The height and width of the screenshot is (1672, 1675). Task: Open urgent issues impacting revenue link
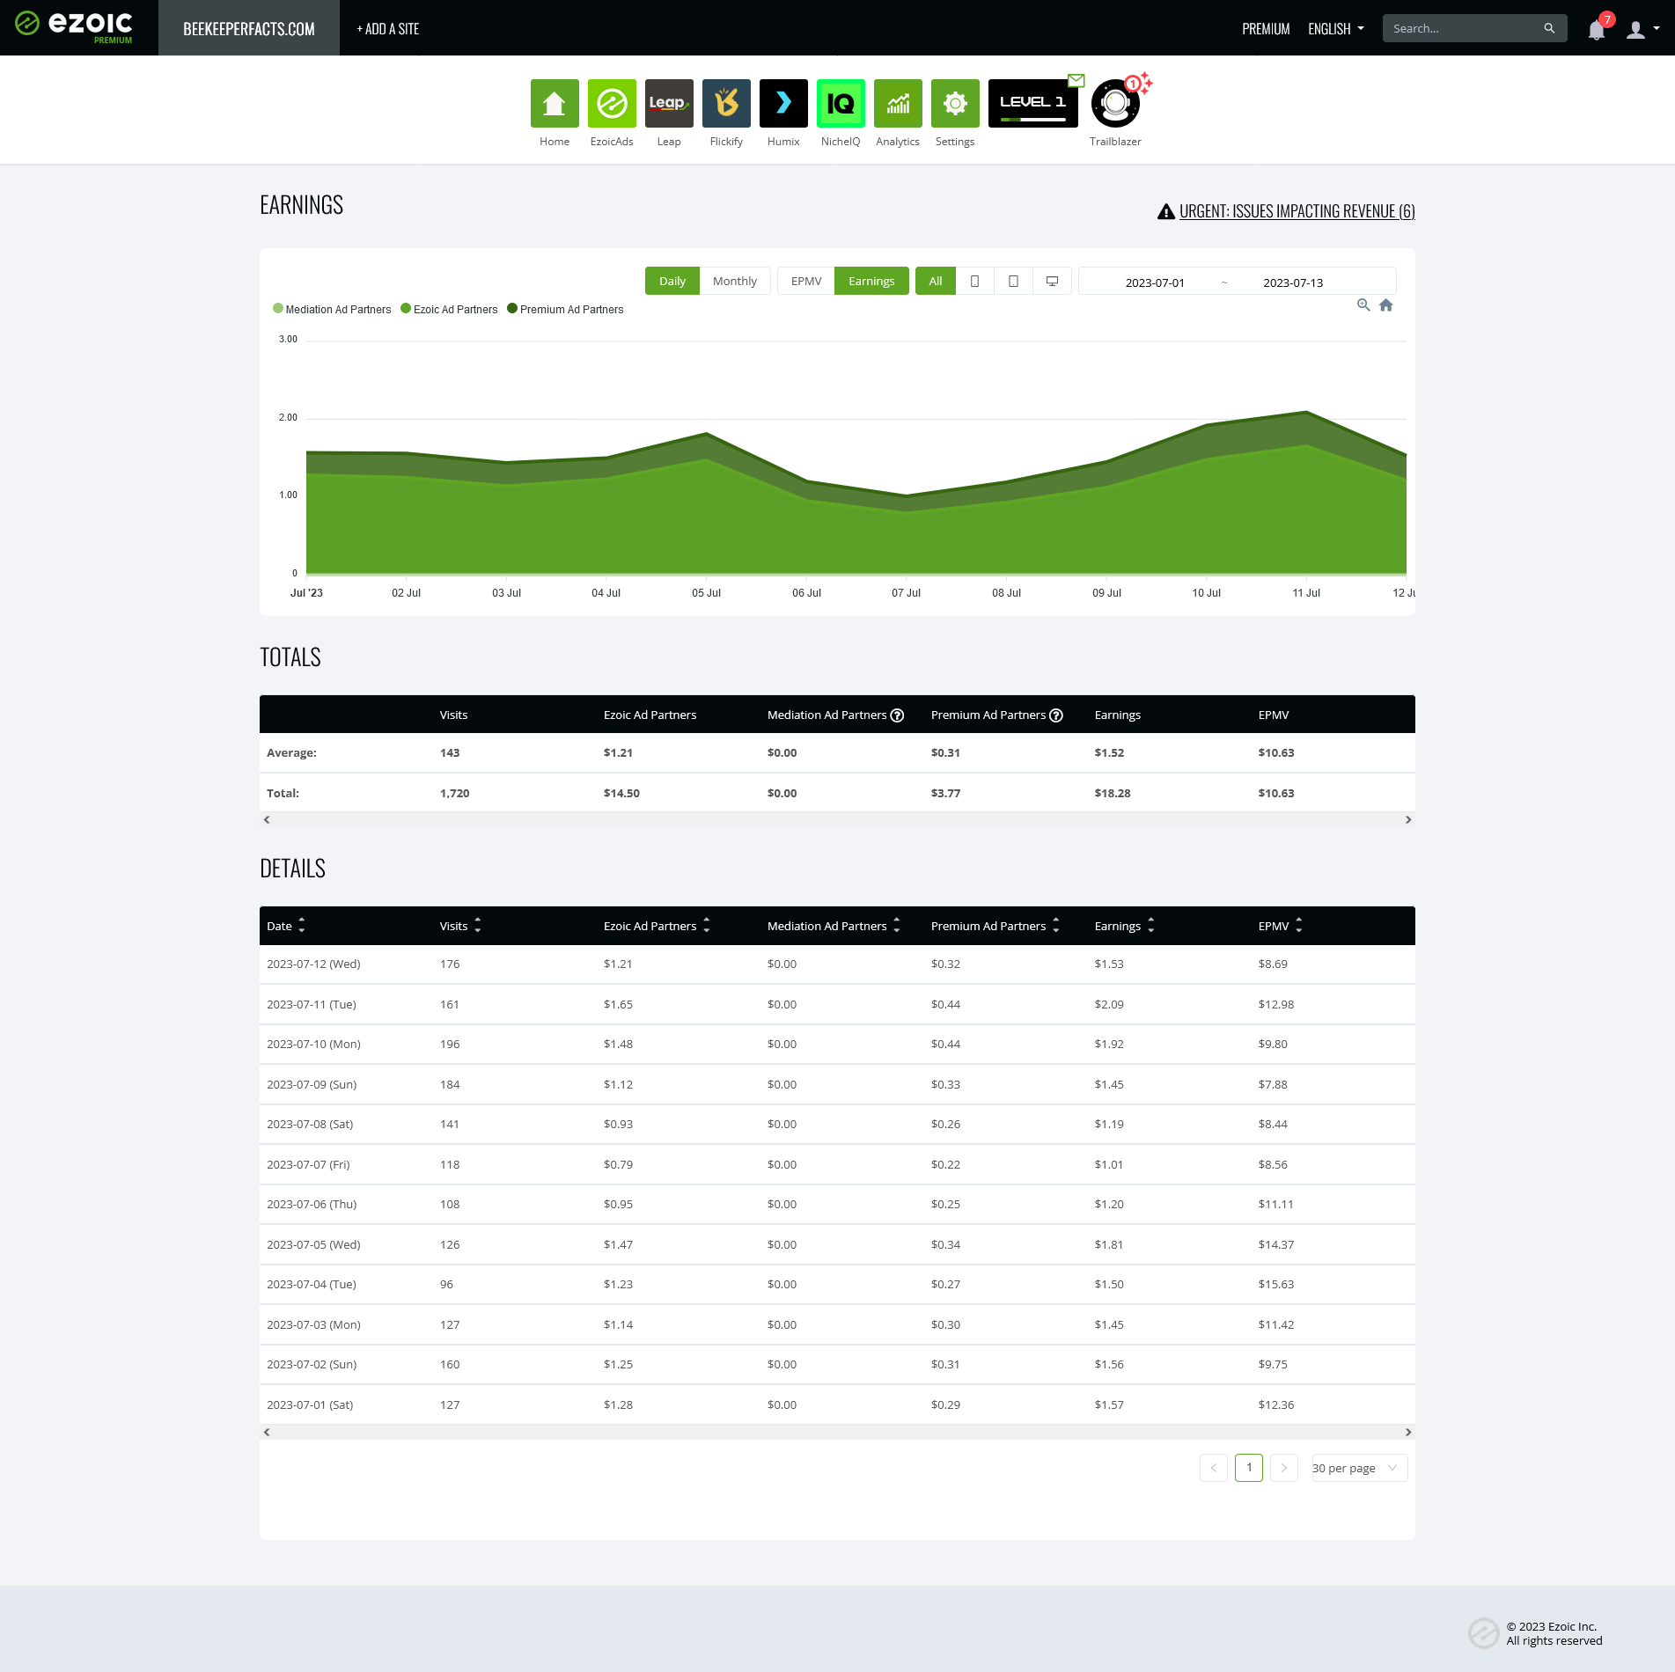(1297, 211)
